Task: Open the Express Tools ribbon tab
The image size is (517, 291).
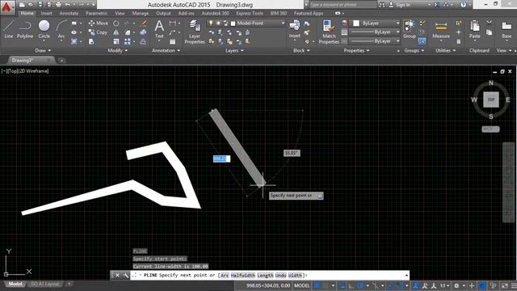Action: coord(250,13)
